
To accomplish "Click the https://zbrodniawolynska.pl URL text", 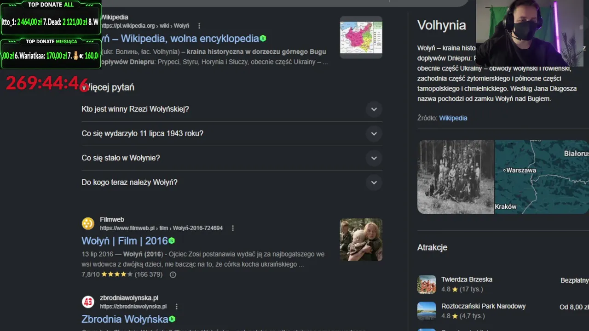I will [133, 306].
